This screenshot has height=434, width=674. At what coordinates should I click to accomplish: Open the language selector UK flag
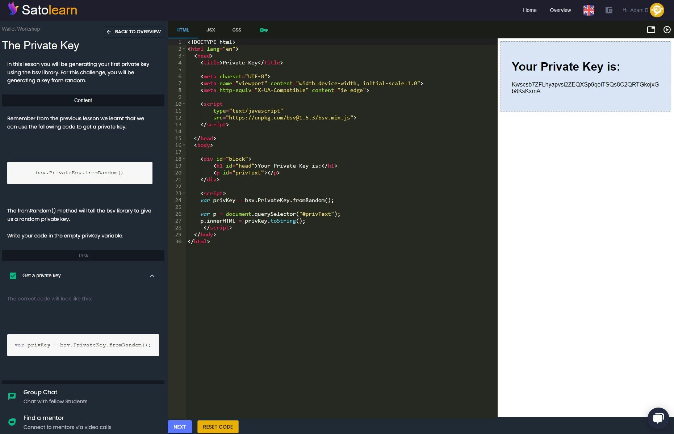click(589, 10)
